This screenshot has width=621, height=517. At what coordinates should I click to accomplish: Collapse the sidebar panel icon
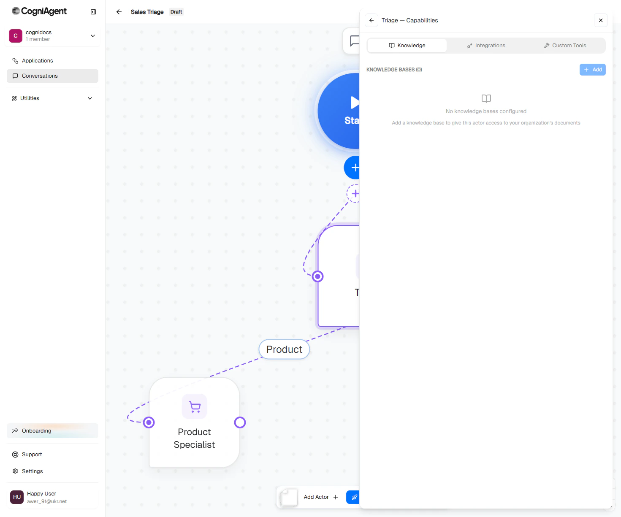[93, 12]
